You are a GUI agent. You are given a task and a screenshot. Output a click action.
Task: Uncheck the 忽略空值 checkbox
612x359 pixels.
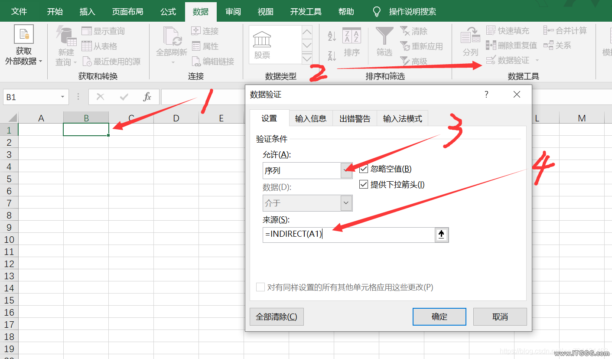pos(364,169)
